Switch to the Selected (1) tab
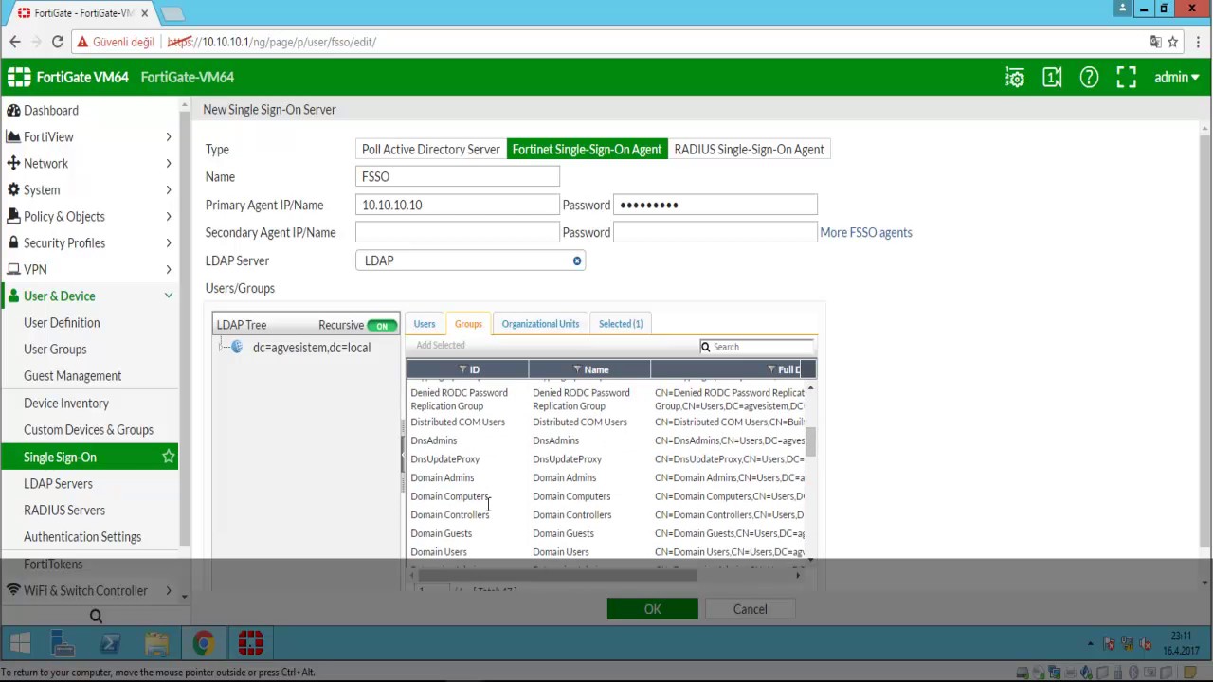 coord(621,324)
